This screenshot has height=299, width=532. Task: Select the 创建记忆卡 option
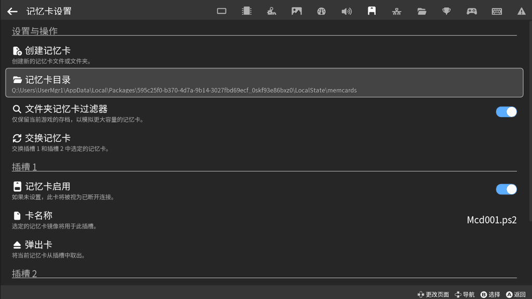pos(264,55)
